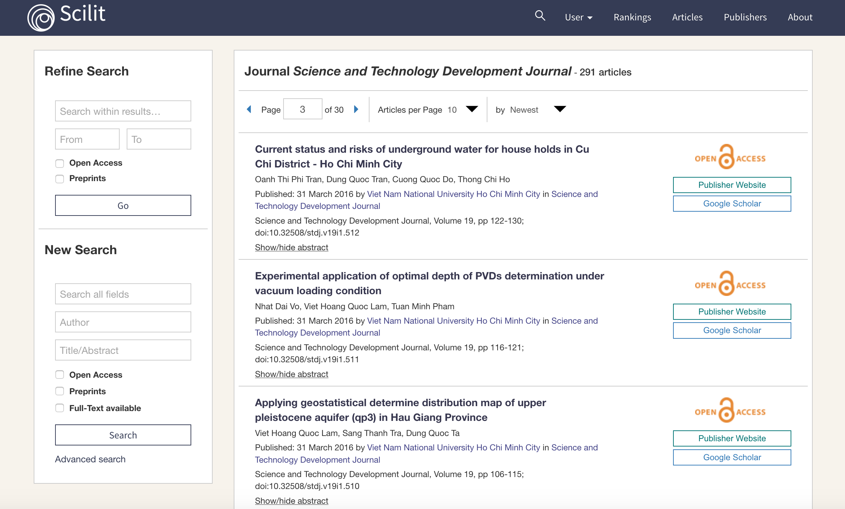Click Open Access badge for PVDs article
845x509 pixels.
coord(730,284)
